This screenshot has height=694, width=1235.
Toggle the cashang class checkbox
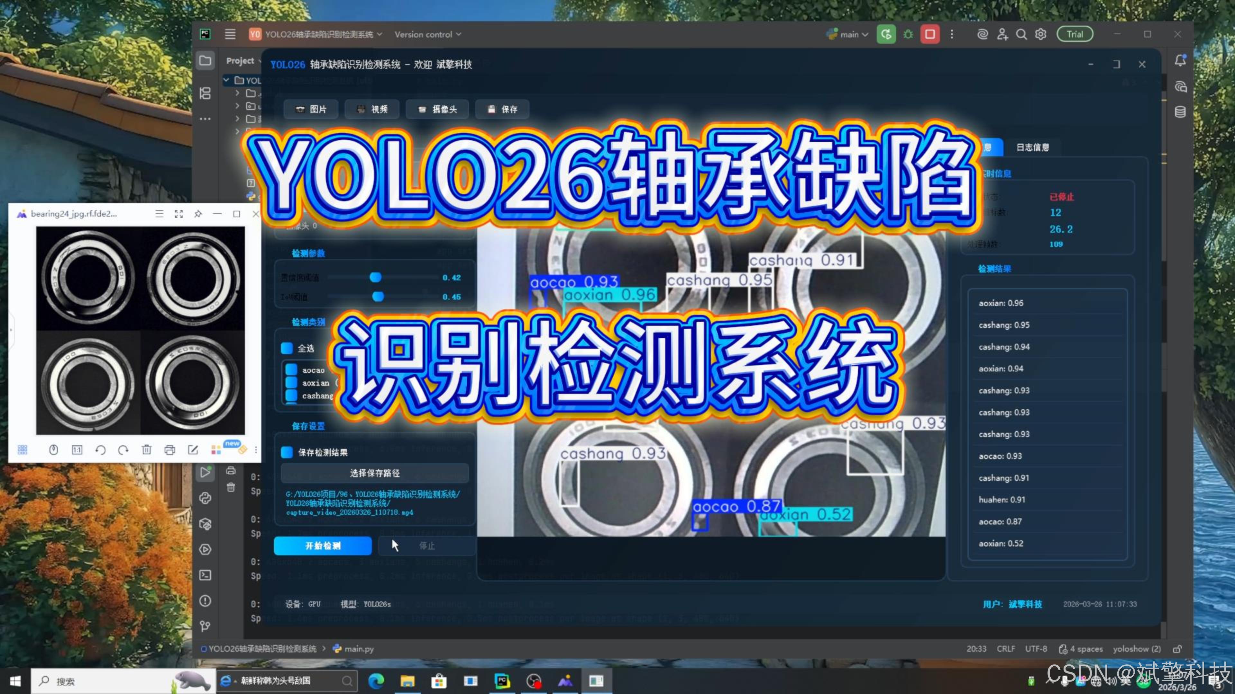pyautogui.click(x=291, y=395)
